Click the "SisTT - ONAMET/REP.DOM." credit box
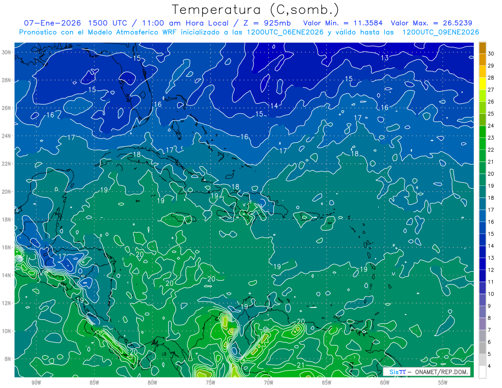 pos(427,372)
